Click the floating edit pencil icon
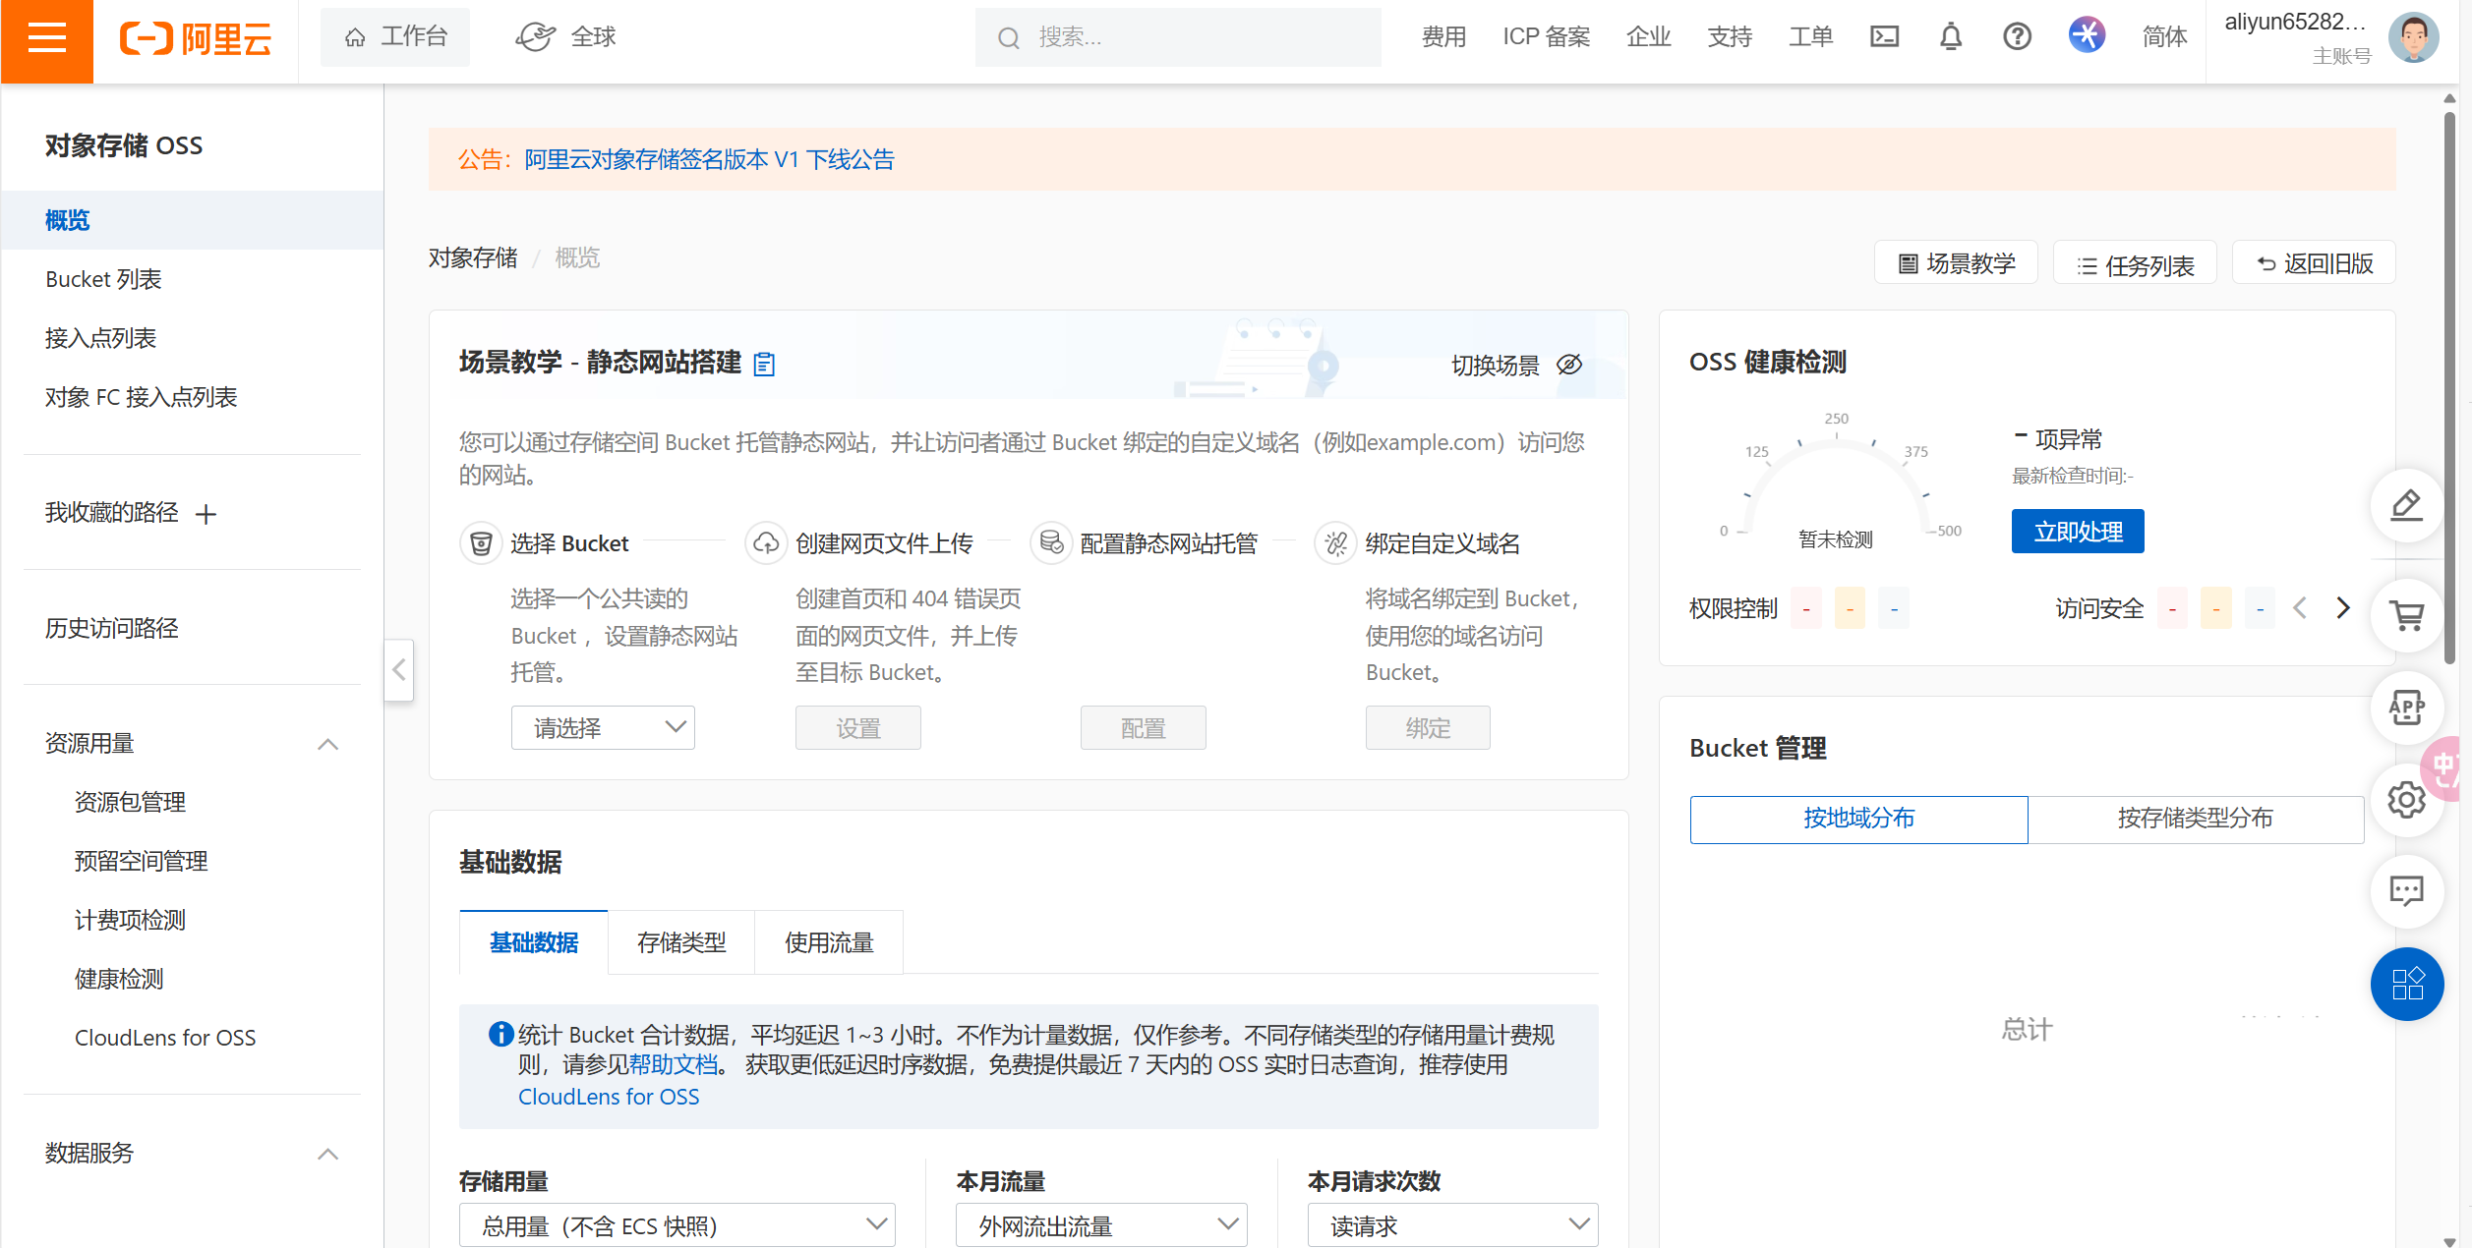This screenshot has height=1248, width=2472. coord(2406,505)
